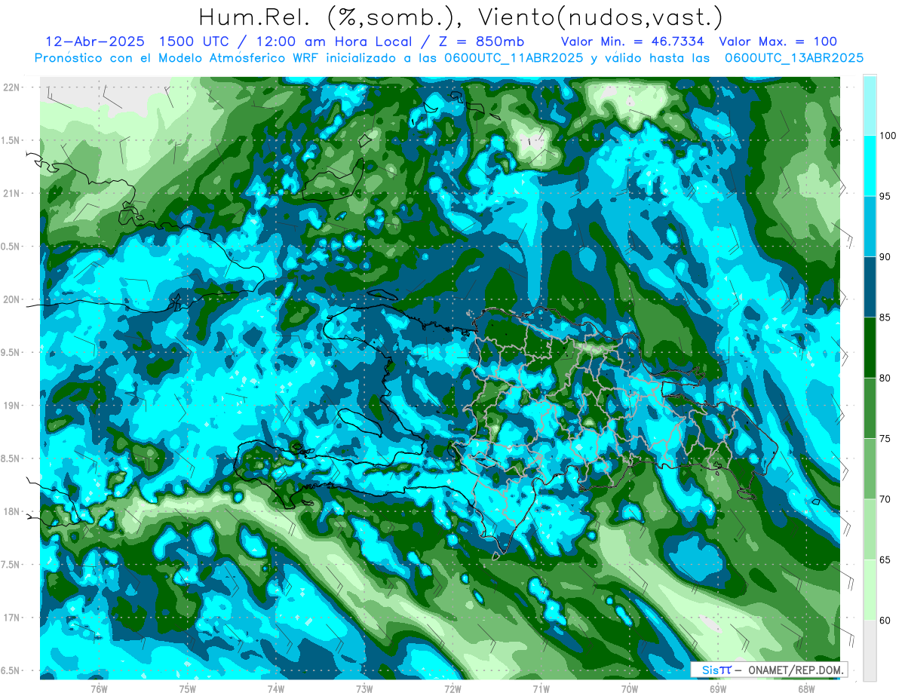Click the colorbar value label '85'

tap(886, 317)
